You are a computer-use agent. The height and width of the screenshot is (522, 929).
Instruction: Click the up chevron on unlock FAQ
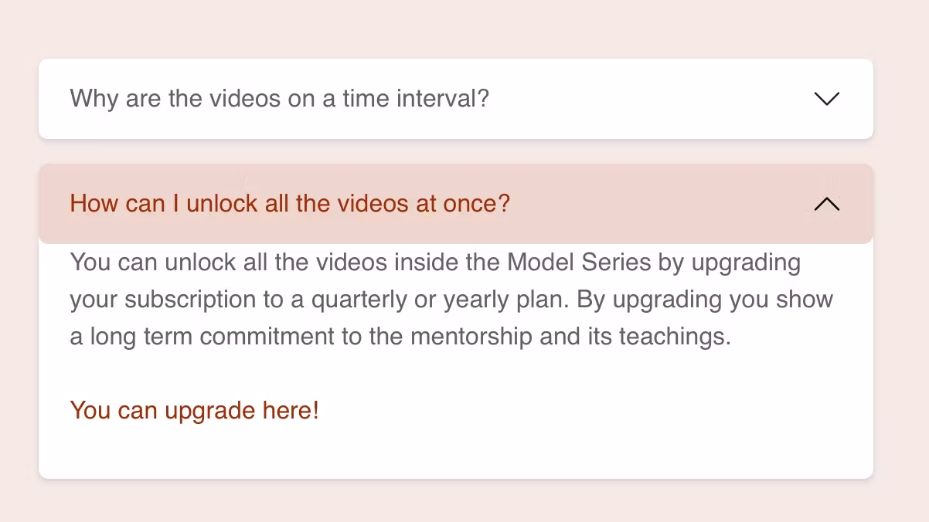pos(826,204)
